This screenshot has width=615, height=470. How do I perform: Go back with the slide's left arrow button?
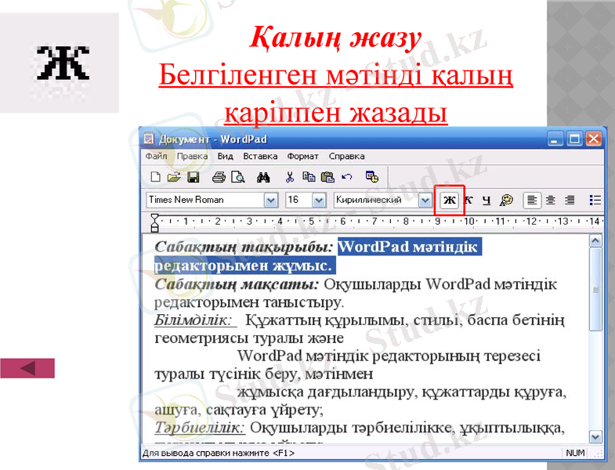[x=27, y=368]
